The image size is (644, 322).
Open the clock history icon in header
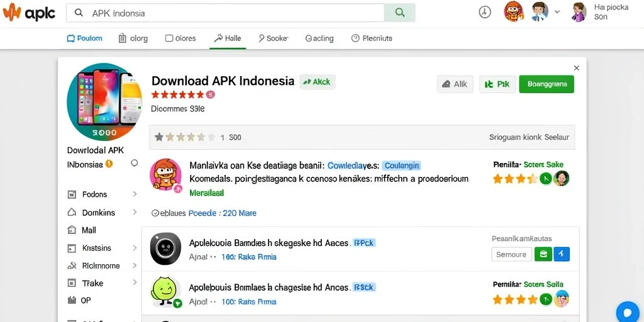pyautogui.click(x=485, y=13)
